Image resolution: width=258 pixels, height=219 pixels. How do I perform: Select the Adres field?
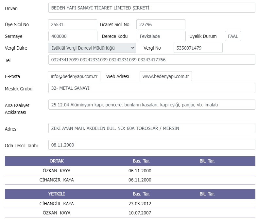pos(152,128)
